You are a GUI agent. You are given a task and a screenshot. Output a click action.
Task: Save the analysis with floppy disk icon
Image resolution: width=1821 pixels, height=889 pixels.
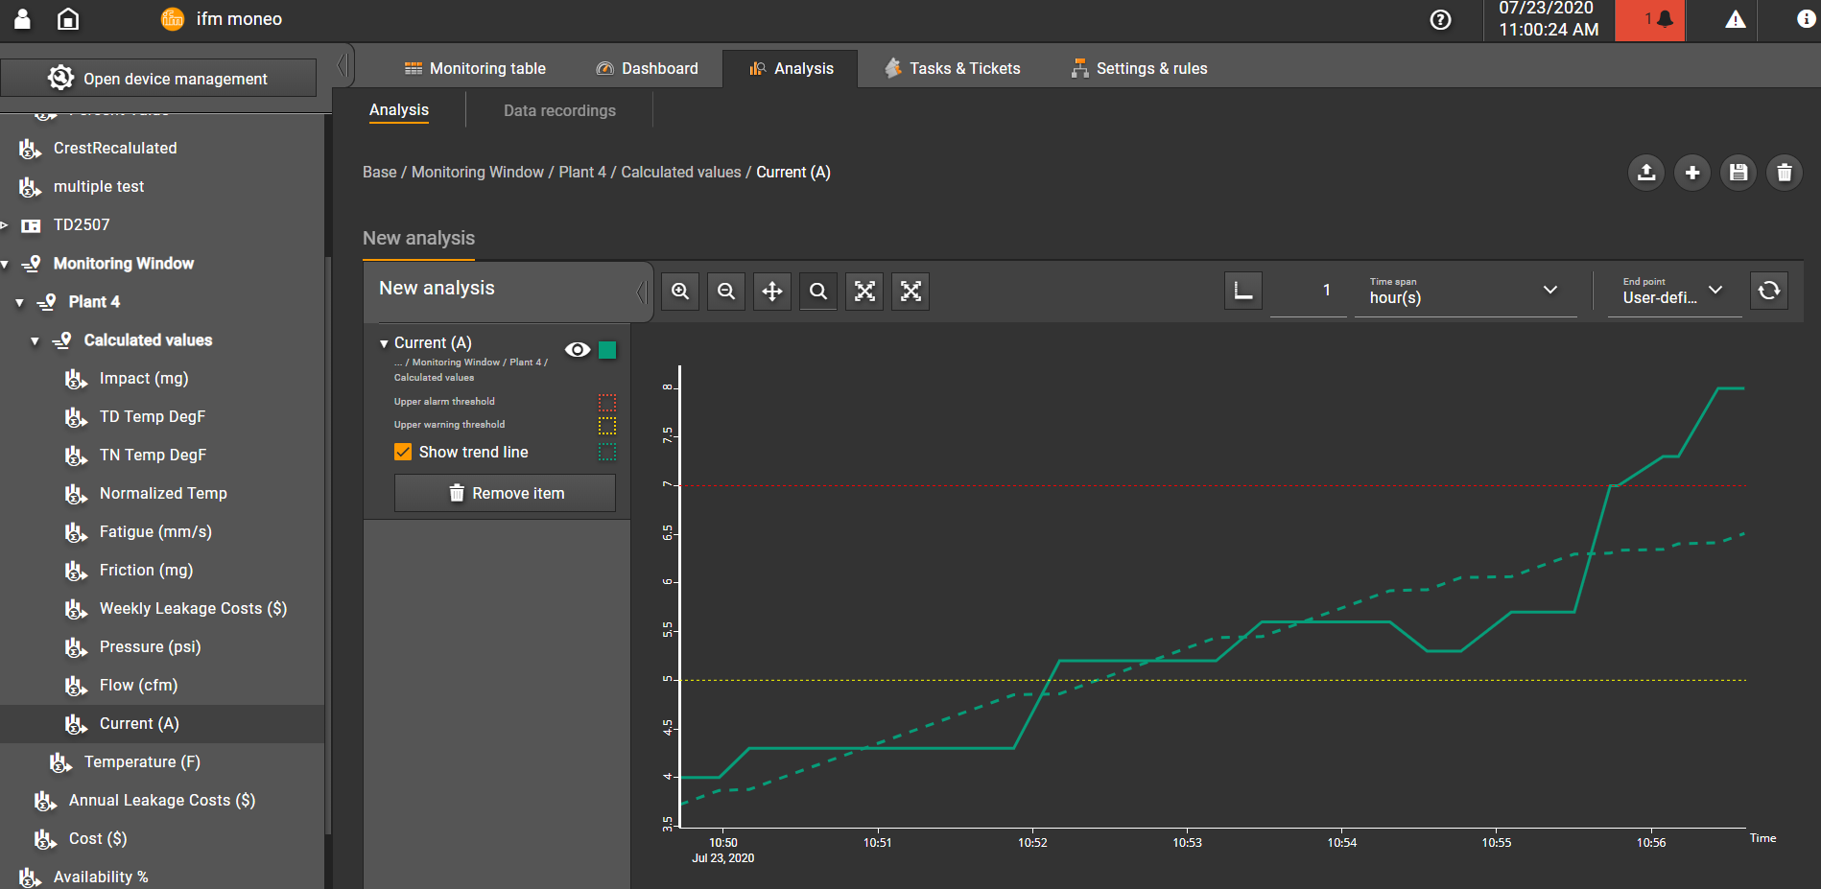(x=1738, y=173)
